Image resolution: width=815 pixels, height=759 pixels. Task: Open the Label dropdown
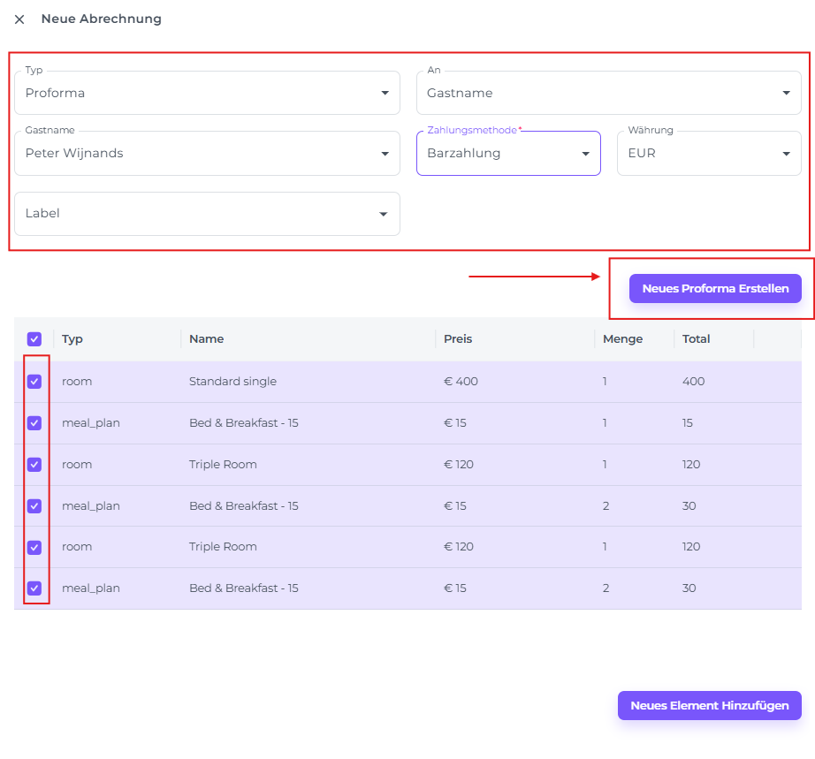[x=207, y=214]
